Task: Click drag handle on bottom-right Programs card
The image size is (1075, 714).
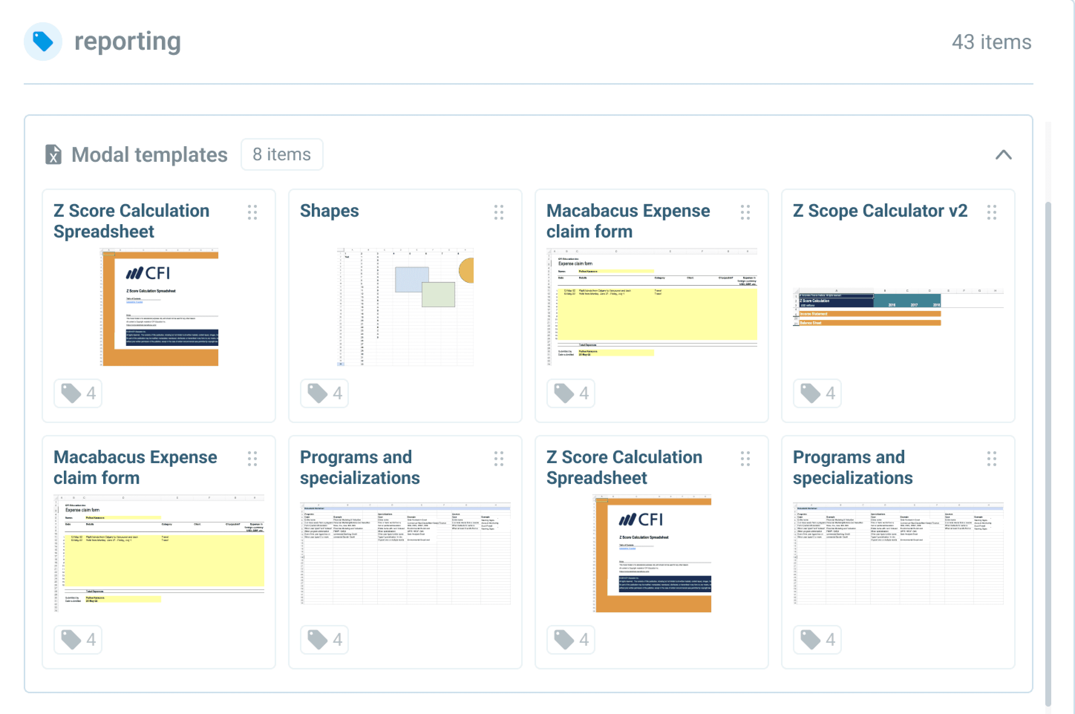Action: coord(991,459)
